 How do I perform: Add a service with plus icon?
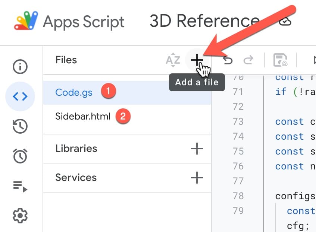click(x=197, y=178)
